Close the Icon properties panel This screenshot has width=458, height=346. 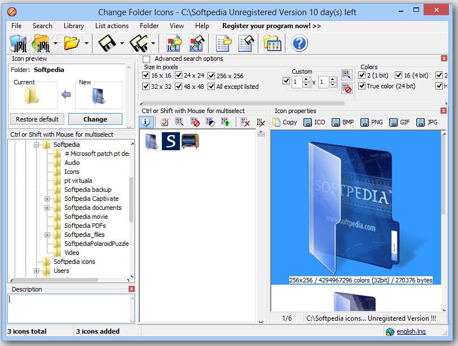[443, 111]
